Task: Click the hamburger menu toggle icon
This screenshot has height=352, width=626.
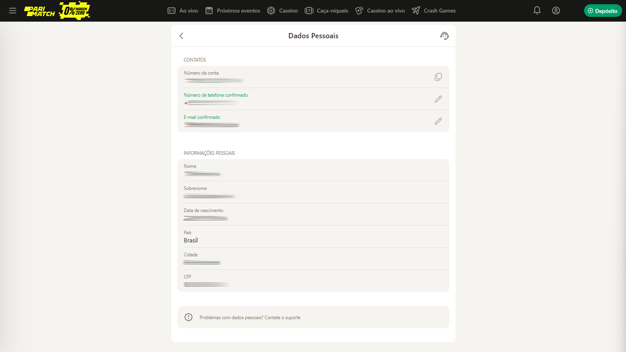Action: click(x=12, y=11)
